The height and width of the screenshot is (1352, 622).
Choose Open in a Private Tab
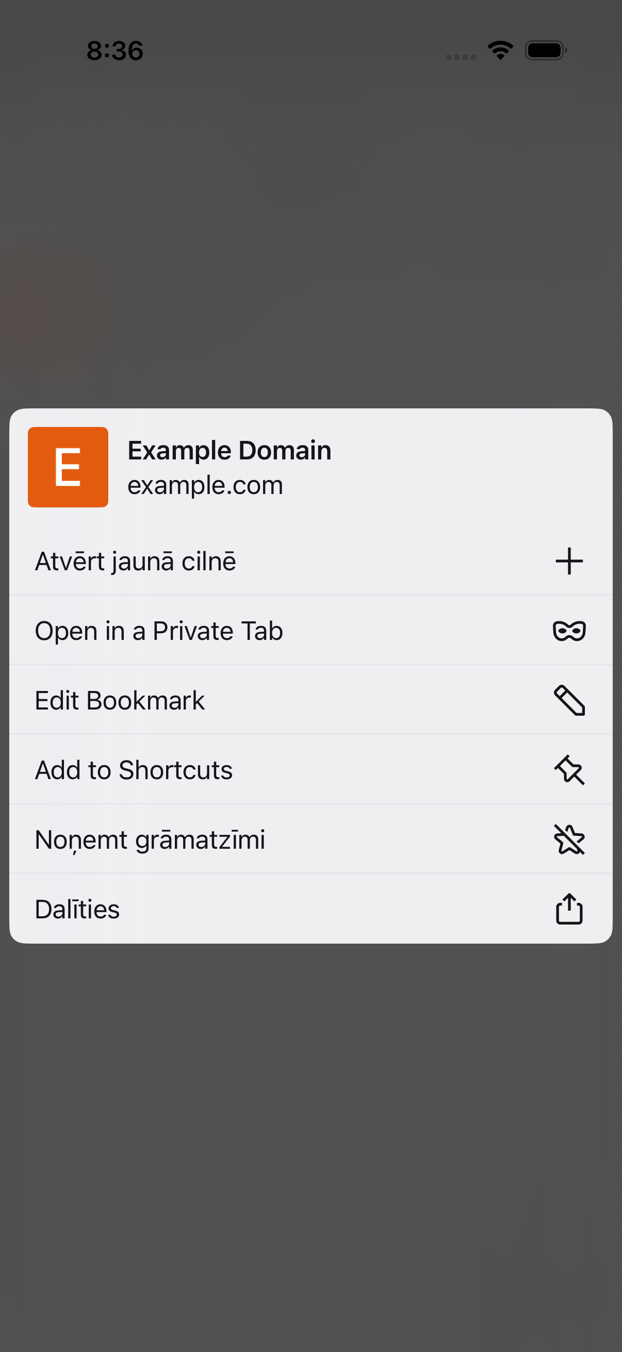coord(310,630)
